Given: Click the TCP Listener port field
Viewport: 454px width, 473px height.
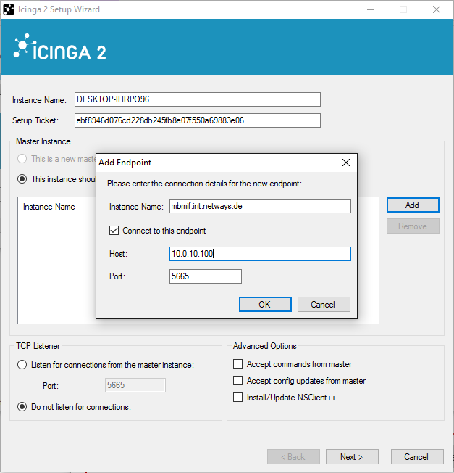Looking at the screenshot, I should coord(135,385).
